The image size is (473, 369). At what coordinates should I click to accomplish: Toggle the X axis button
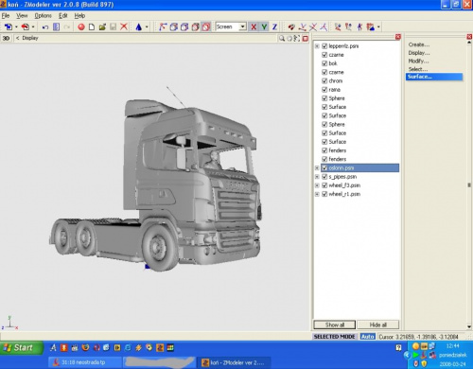click(254, 27)
